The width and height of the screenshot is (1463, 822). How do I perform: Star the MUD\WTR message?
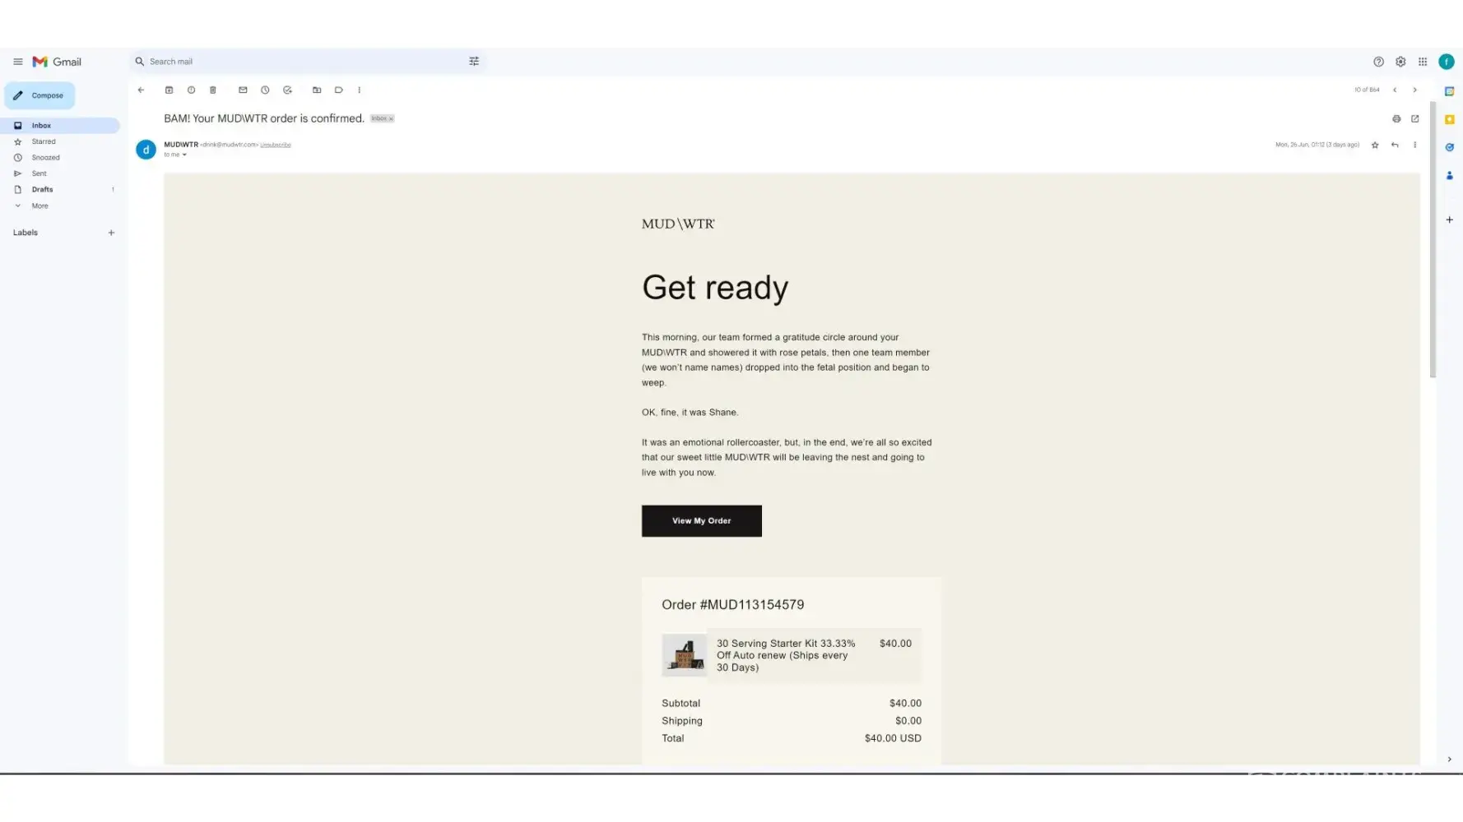pos(1375,145)
